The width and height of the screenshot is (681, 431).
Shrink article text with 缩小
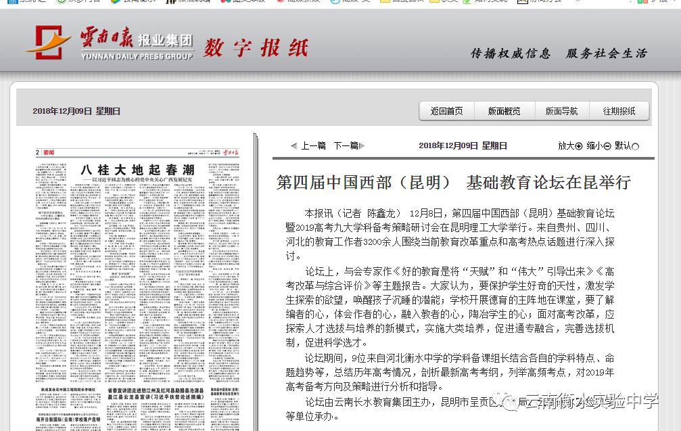tap(598, 146)
